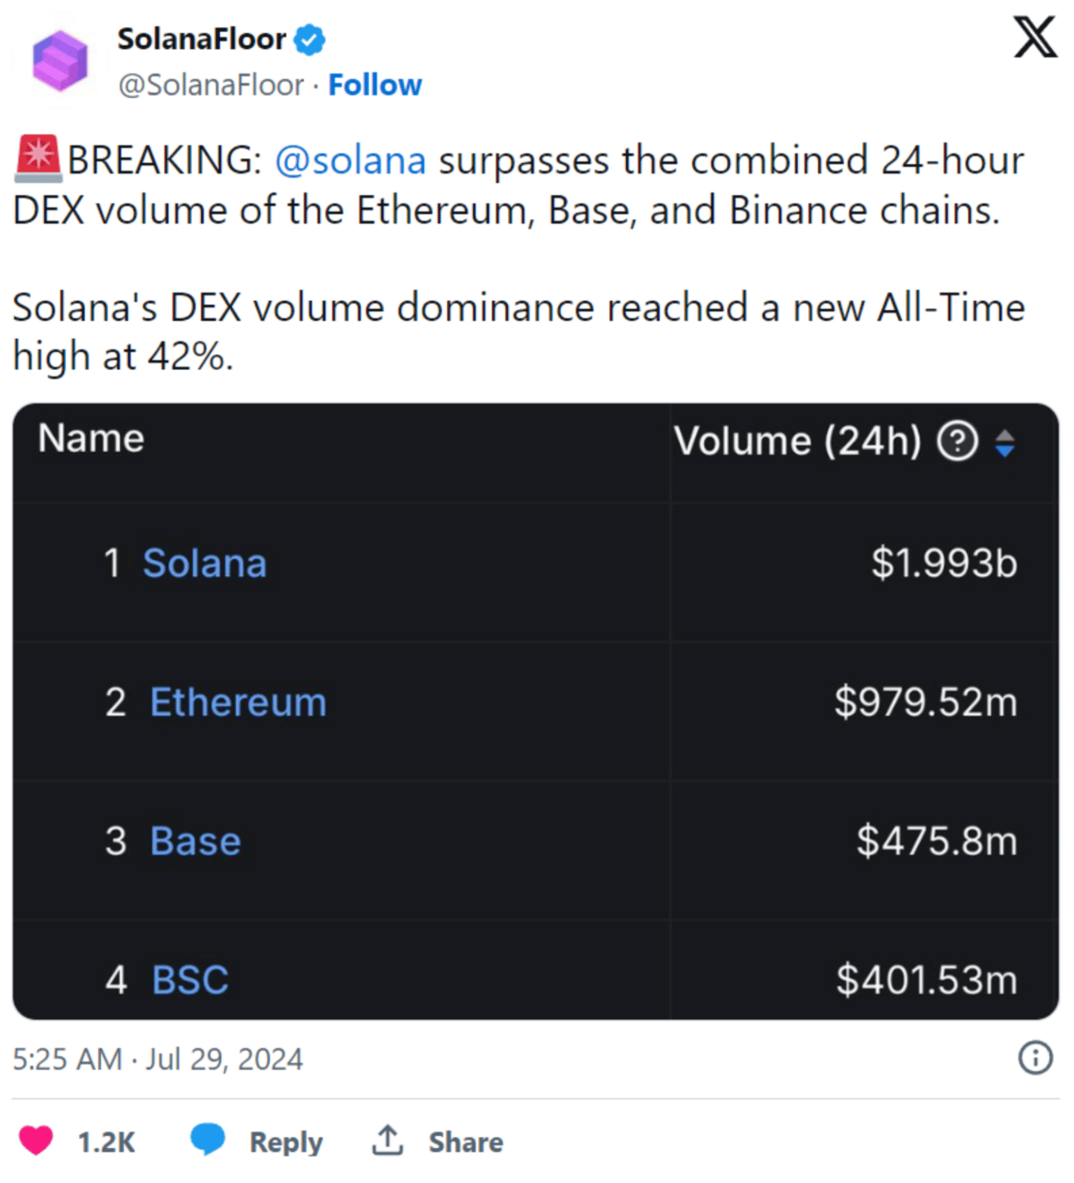Open the BSC chain link

[190, 979]
